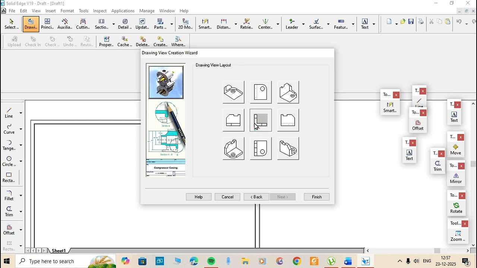Image resolution: width=477 pixels, height=268 pixels.
Task: Open the Properties tool
Action: 106,41
